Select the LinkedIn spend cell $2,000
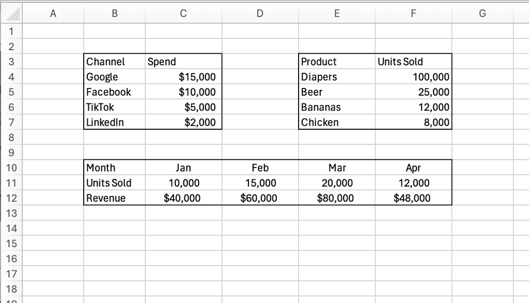529x303 pixels. (x=183, y=123)
